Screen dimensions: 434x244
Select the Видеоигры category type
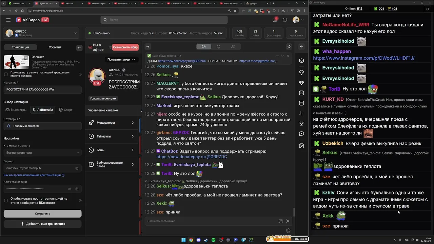(x=16, y=110)
